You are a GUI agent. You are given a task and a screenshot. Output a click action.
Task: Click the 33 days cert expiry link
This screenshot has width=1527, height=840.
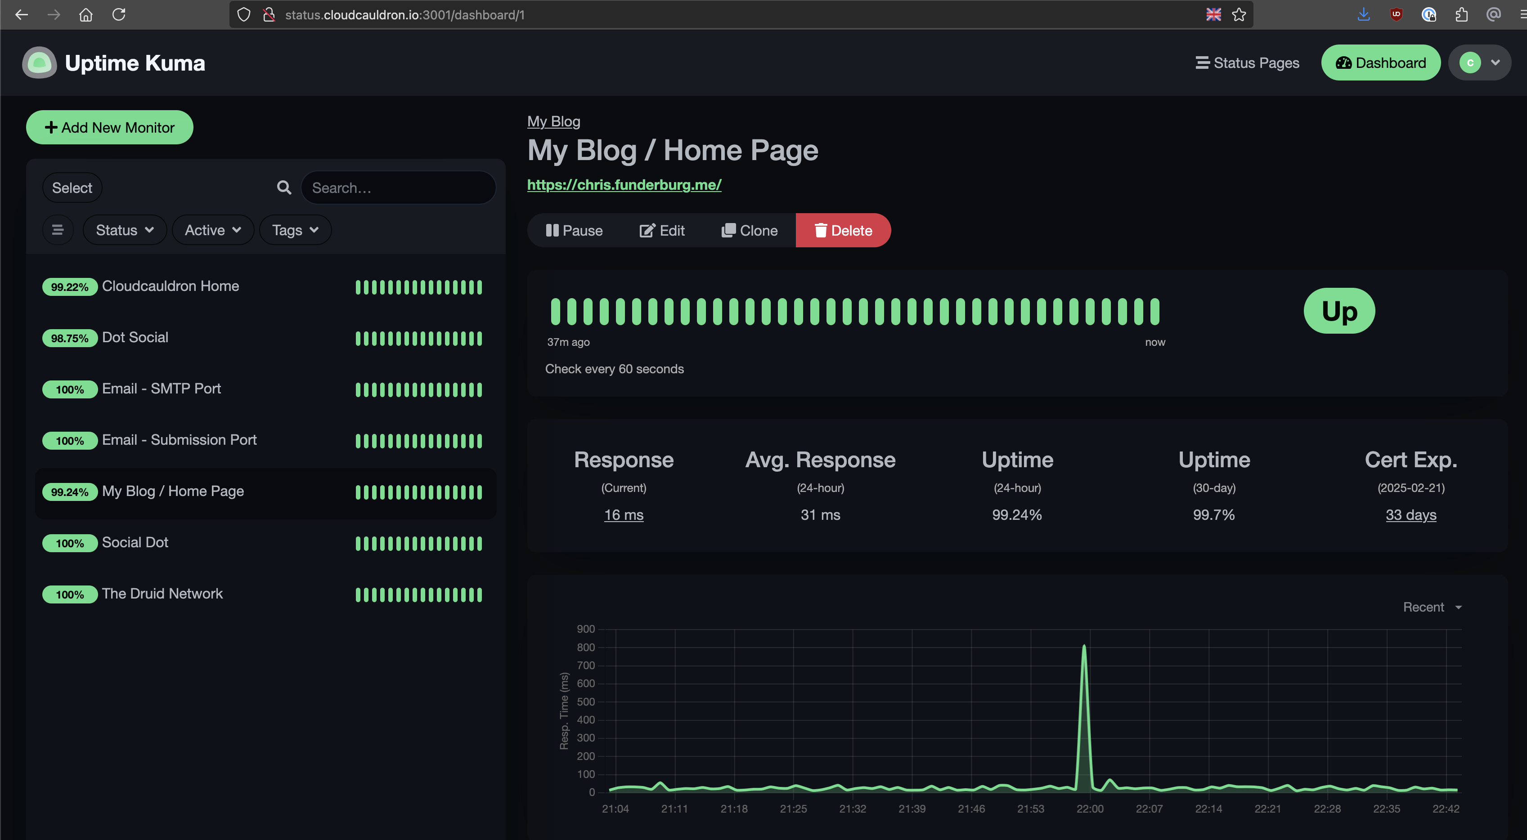(1411, 515)
